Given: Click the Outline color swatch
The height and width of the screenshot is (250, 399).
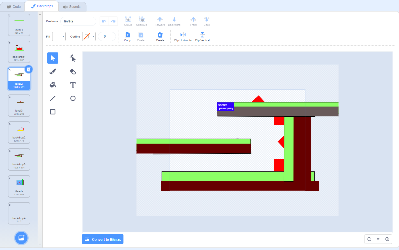Looking at the screenshot, I should pyautogui.click(x=87, y=36).
